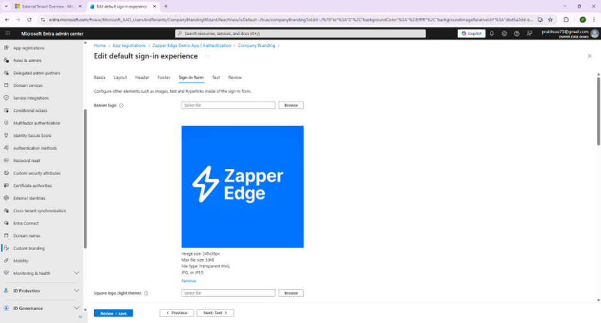Click the Roles & admins sidebar icon
The width and height of the screenshot is (601, 323).
[6, 60]
